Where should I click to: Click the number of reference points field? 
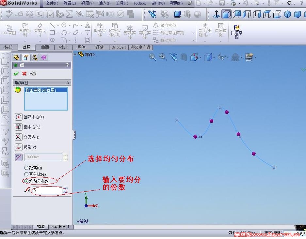[47, 190]
